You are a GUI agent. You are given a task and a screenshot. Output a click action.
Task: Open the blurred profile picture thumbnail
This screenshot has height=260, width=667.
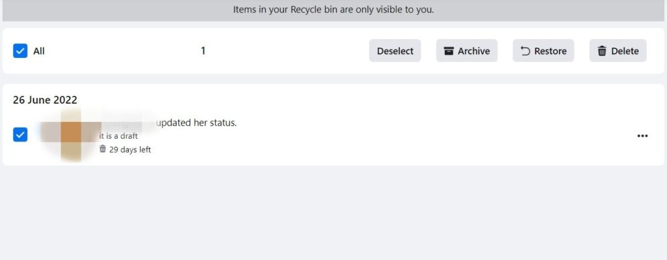point(71,135)
